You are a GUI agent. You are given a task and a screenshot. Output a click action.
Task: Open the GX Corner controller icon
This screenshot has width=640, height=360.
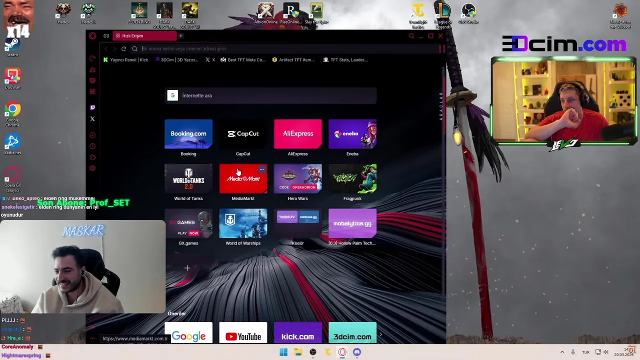click(x=106, y=36)
